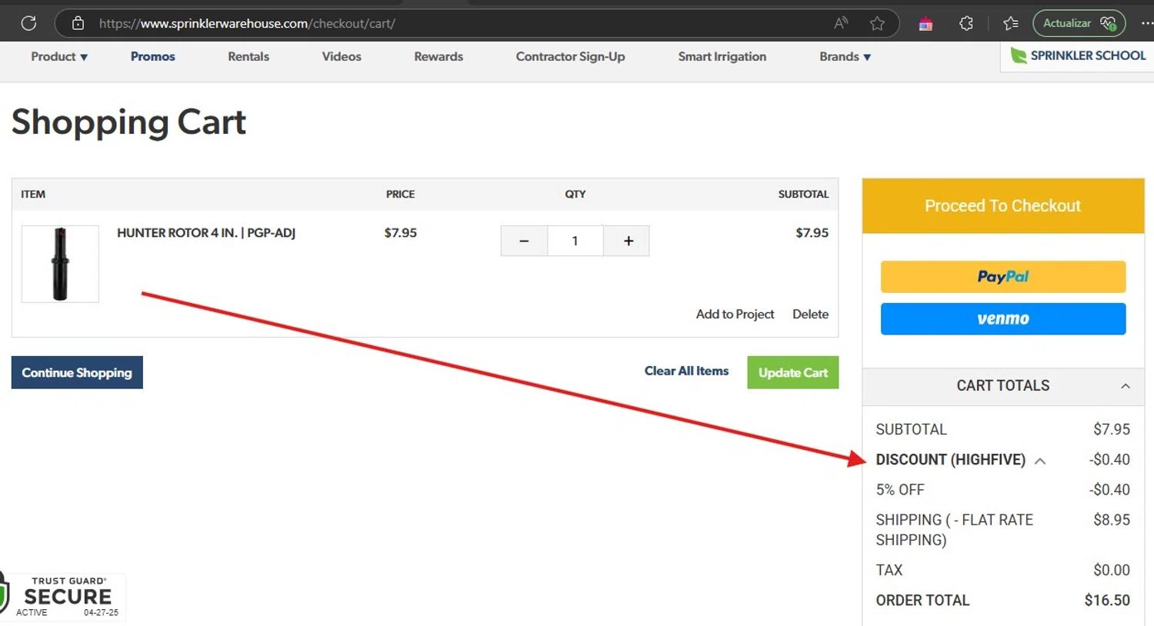The height and width of the screenshot is (626, 1154).
Task: Click Clear All Items link
Action: (686, 371)
